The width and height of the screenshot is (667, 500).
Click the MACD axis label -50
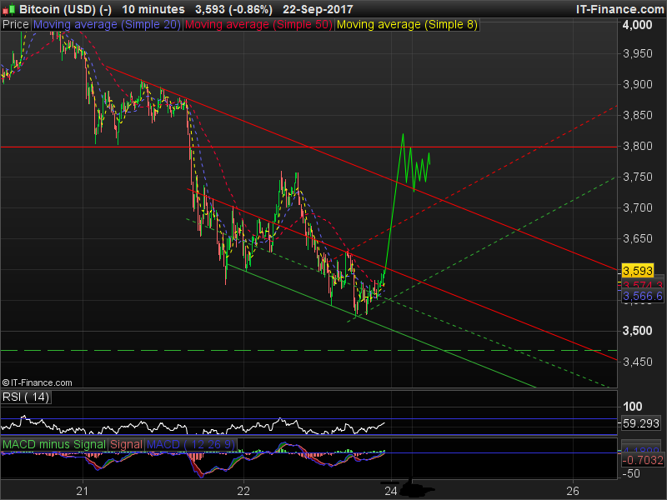[x=631, y=473]
